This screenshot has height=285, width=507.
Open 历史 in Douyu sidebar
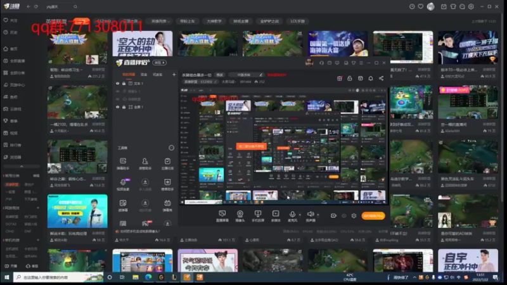11,32
